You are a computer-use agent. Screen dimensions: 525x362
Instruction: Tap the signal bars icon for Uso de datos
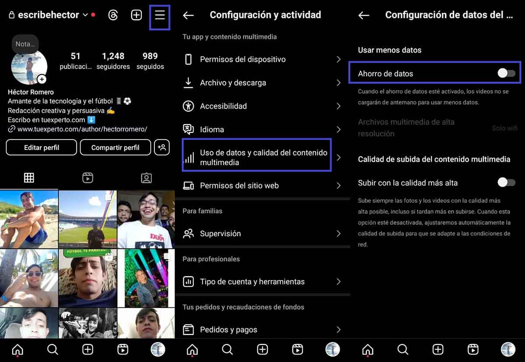tap(189, 157)
